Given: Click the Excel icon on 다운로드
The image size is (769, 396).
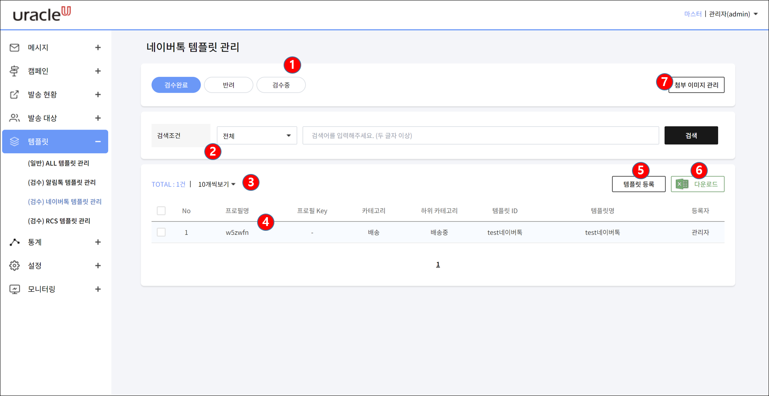Looking at the screenshot, I should (x=682, y=184).
